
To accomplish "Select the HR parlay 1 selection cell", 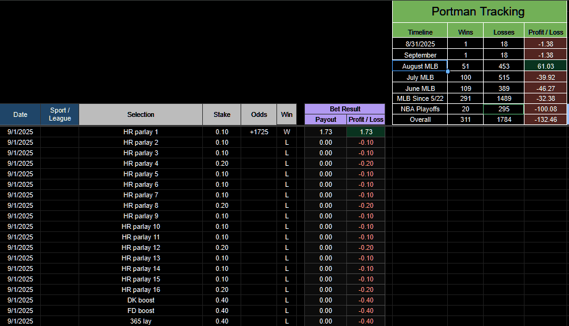I will click(141, 132).
